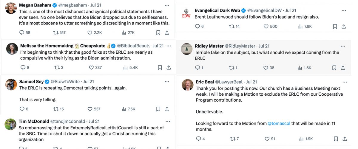Bookmark Evangelical Dark Web's tweet

pyautogui.click(x=335, y=27)
